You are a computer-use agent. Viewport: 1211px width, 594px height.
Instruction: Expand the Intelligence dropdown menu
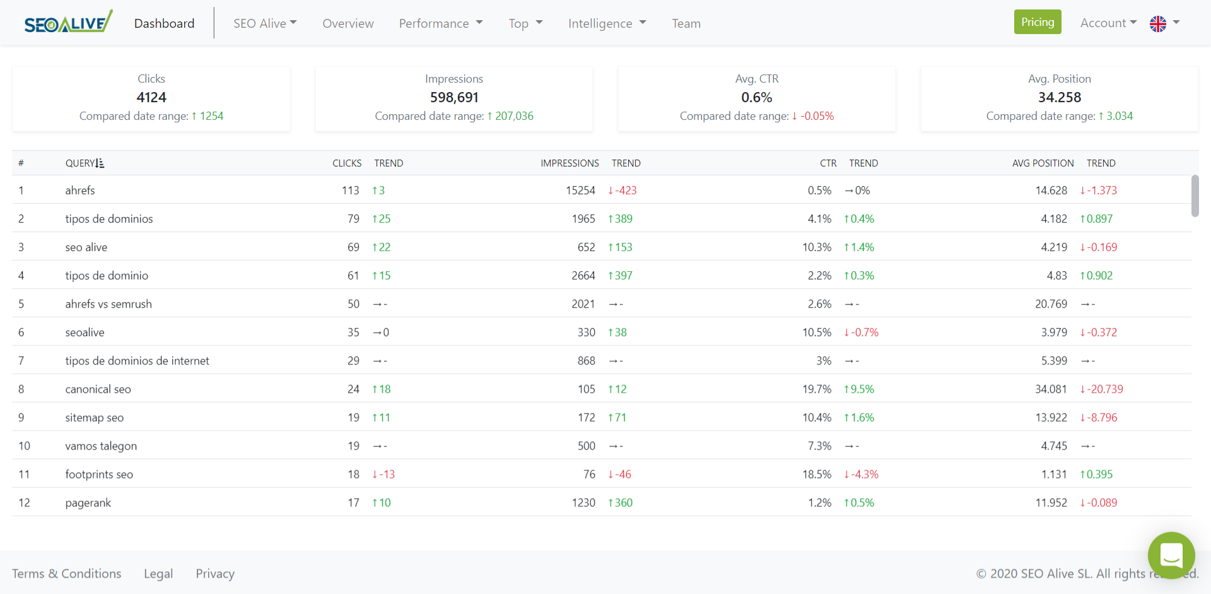[x=607, y=23]
